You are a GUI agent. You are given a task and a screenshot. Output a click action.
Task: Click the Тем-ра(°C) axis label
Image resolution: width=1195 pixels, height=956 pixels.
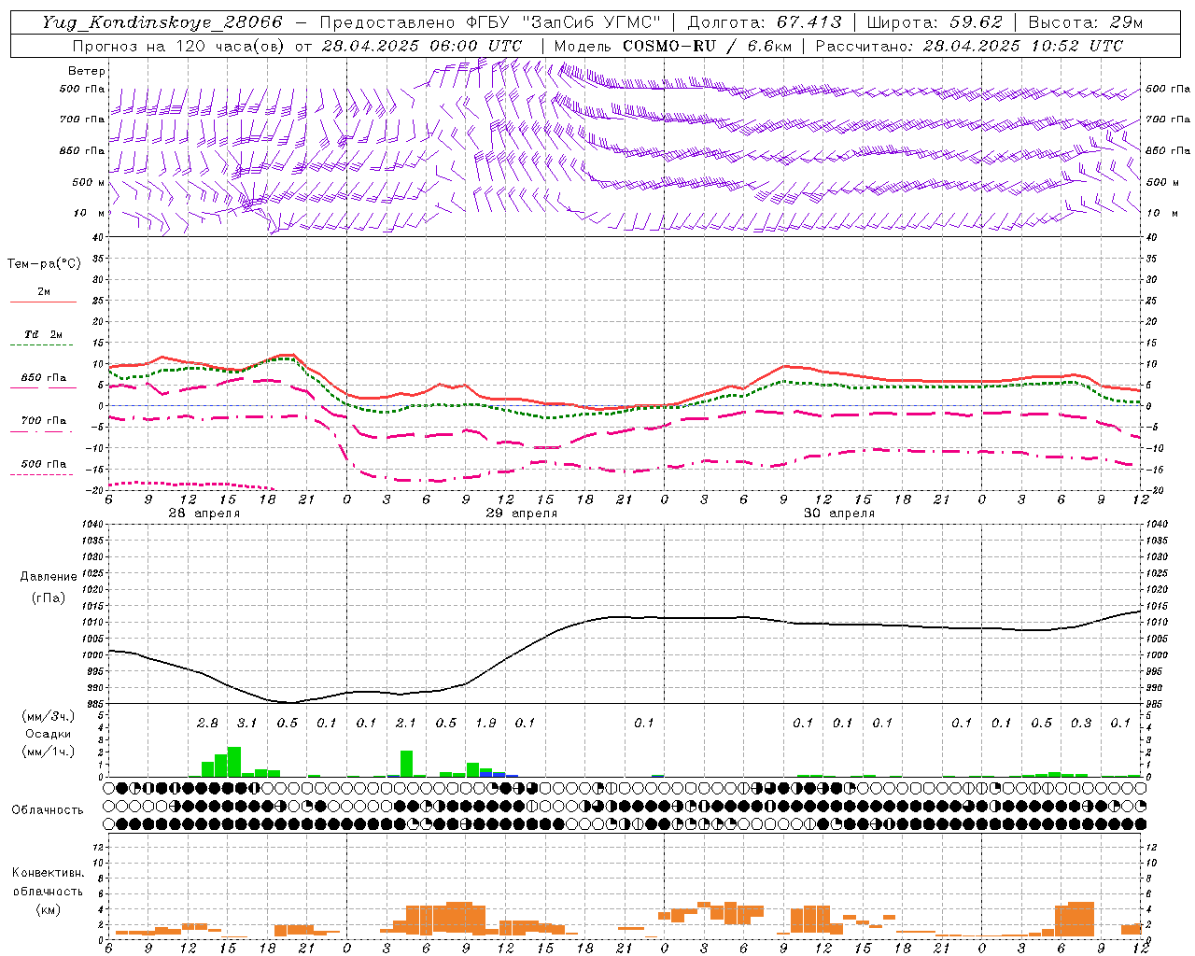click(x=44, y=264)
